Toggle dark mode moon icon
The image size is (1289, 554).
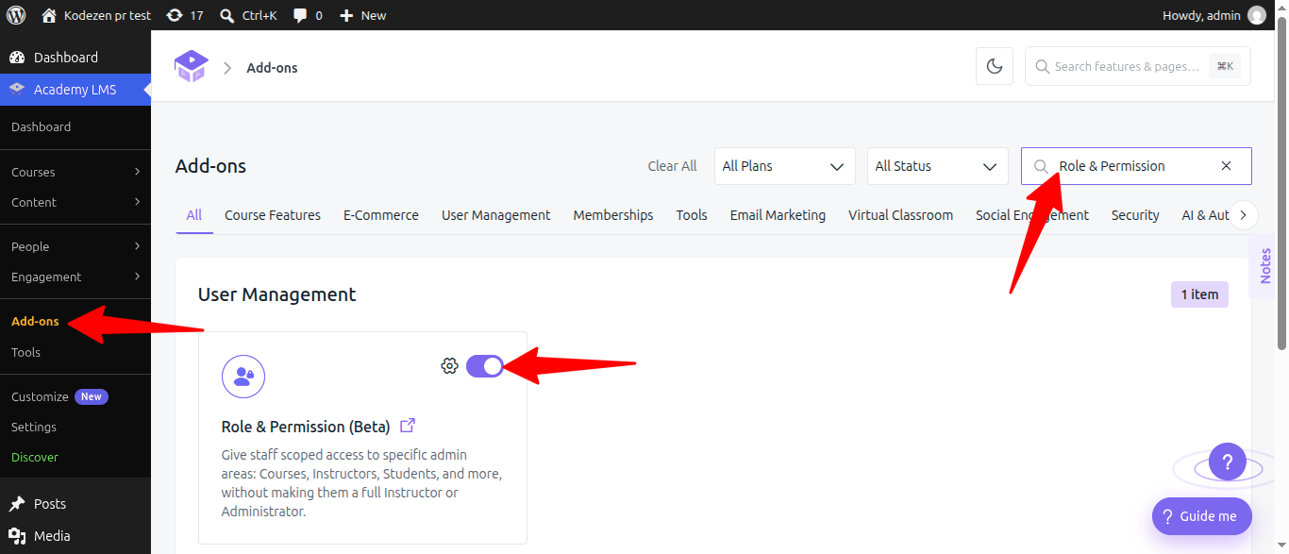click(995, 66)
